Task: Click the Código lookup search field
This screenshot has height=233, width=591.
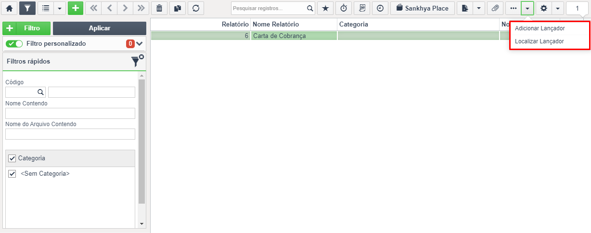Action: (x=26, y=92)
